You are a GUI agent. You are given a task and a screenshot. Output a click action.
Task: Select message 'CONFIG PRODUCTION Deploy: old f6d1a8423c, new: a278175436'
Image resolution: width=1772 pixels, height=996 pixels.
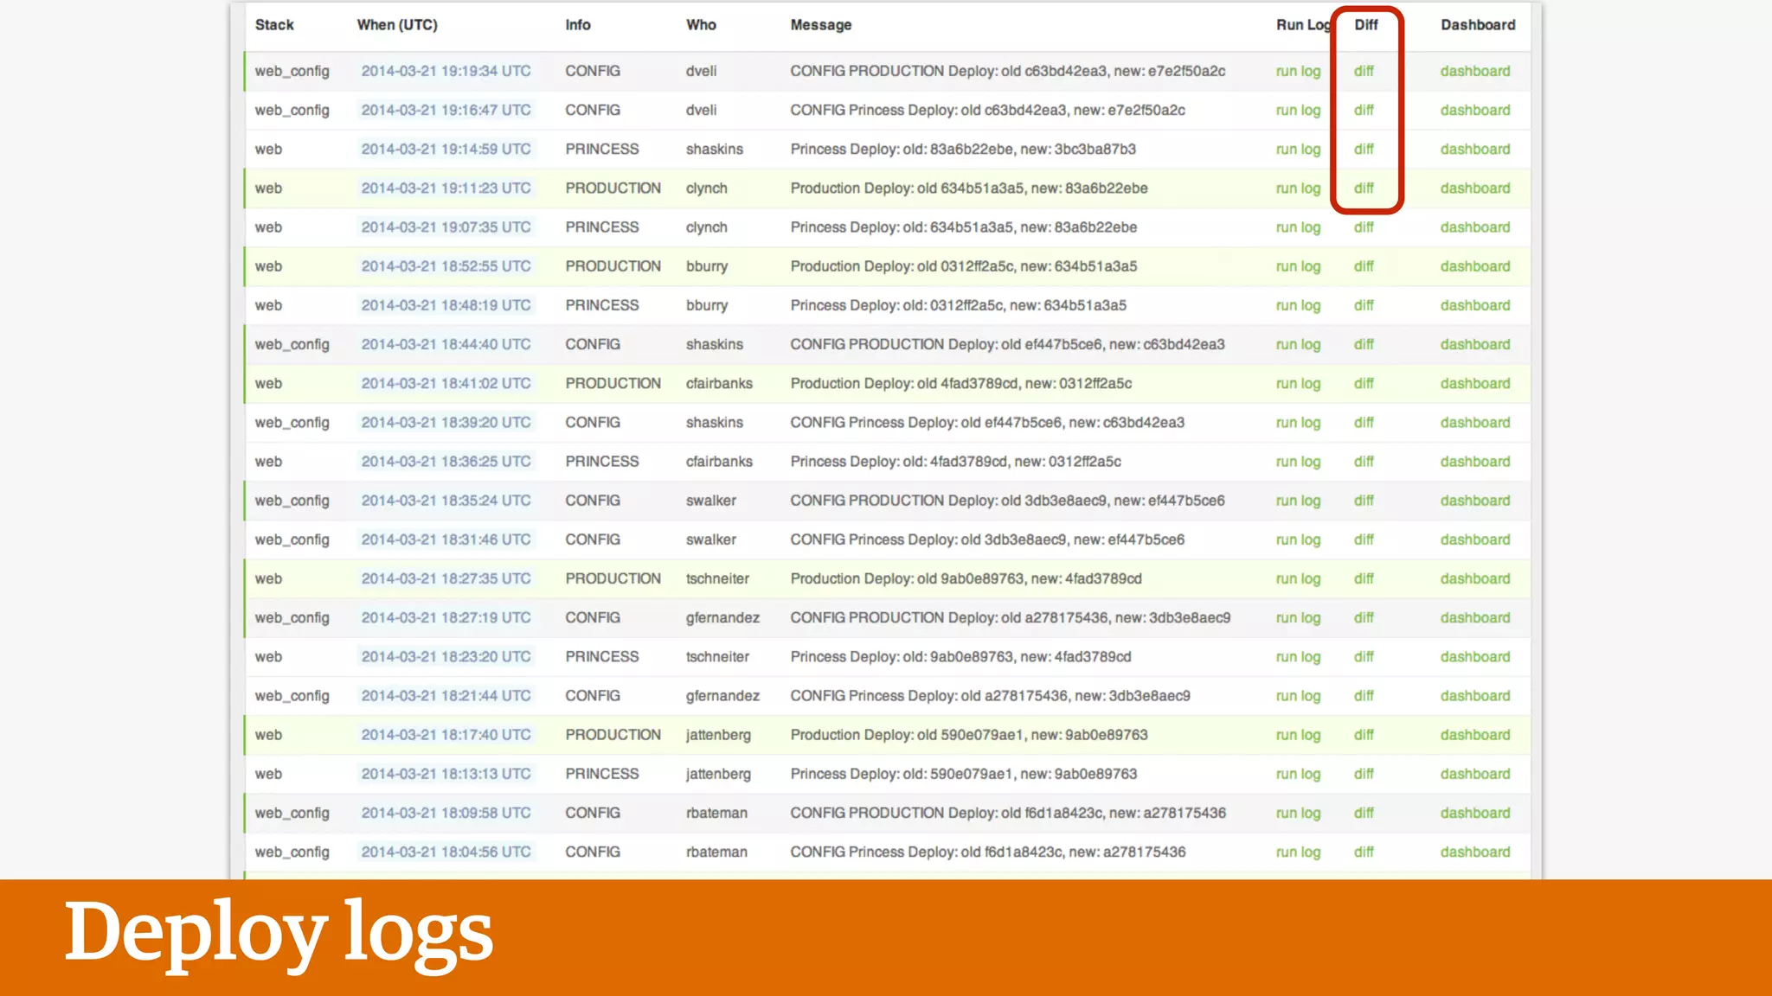1008,813
